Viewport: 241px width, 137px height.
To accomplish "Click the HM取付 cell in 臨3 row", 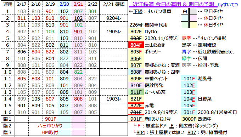I will [x=50, y=132].
